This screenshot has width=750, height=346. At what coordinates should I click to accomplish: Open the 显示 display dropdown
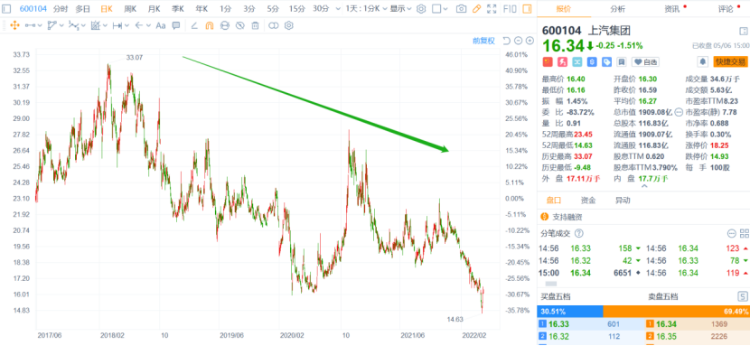[400, 9]
